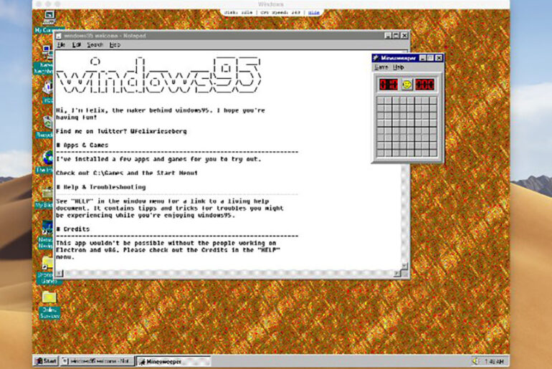Click the Minesweeper taskbar button

(173, 360)
